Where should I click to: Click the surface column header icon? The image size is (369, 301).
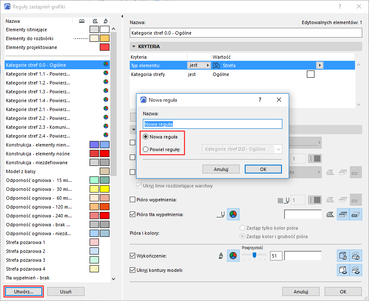[106, 21]
